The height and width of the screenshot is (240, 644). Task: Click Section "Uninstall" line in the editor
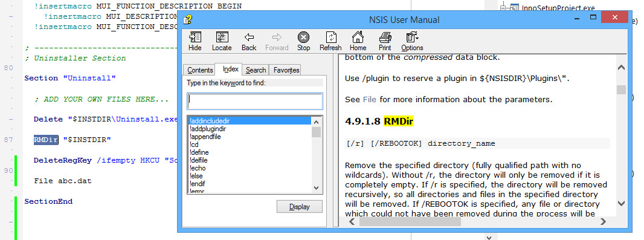pos(70,78)
